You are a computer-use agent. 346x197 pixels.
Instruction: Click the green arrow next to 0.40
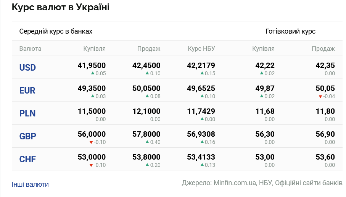point(147,142)
